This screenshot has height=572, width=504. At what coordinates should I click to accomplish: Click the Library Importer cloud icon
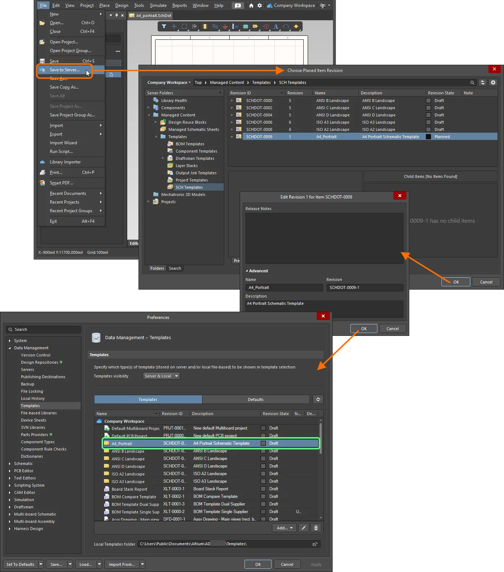click(42, 162)
